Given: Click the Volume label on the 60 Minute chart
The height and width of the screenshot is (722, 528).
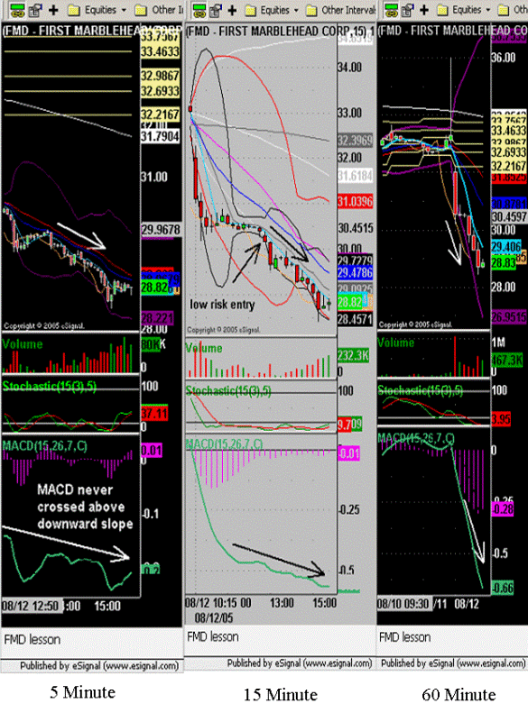Looking at the screenshot, I should coord(395,343).
